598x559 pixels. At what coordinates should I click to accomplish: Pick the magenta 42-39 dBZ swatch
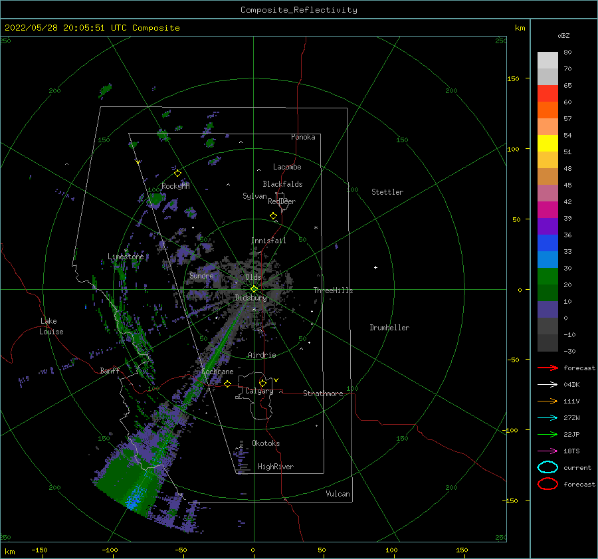548,209
